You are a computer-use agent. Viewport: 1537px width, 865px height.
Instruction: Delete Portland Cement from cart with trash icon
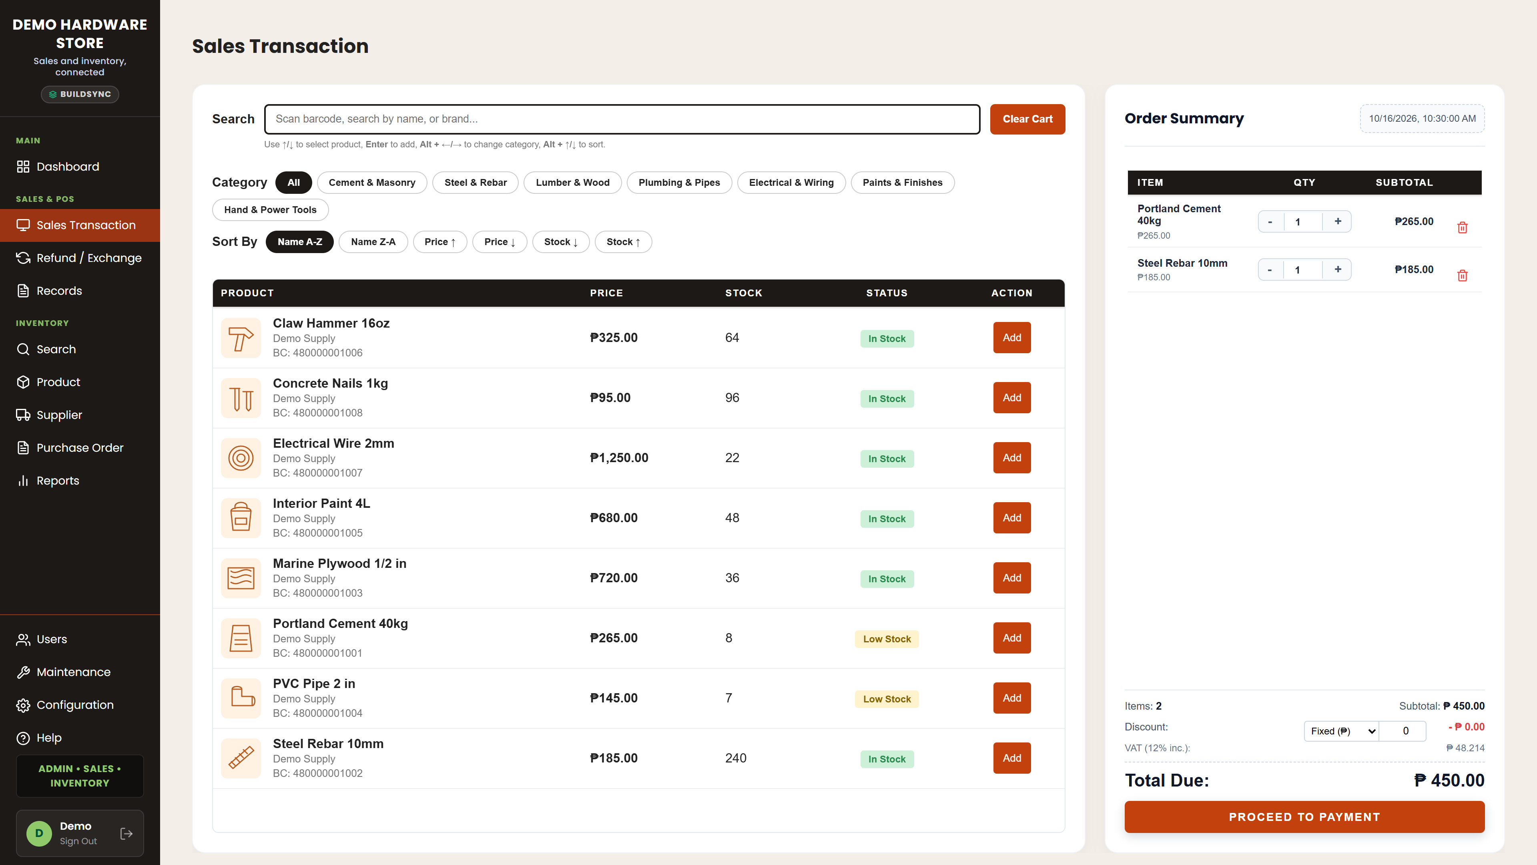coord(1463,227)
